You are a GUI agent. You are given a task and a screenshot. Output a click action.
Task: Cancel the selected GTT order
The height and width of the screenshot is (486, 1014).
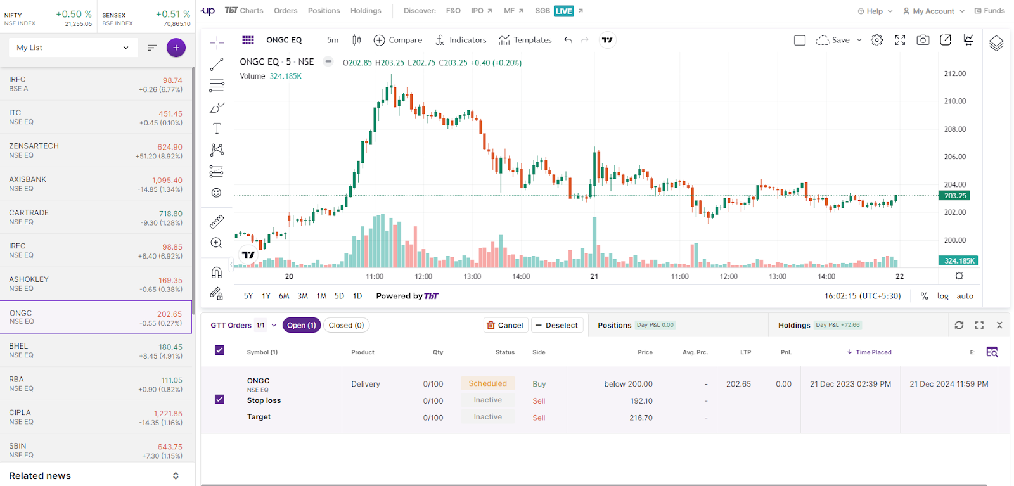click(505, 325)
